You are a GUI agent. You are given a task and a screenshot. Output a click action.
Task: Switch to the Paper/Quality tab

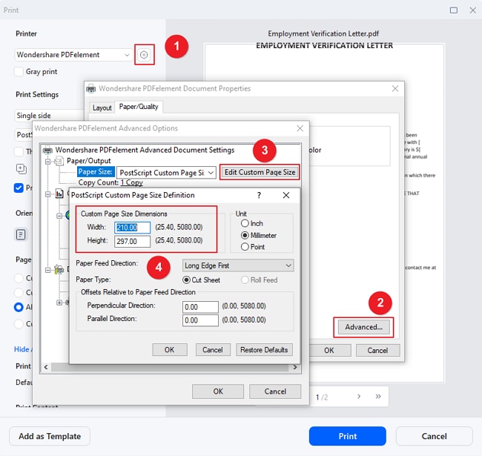(139, 107)
